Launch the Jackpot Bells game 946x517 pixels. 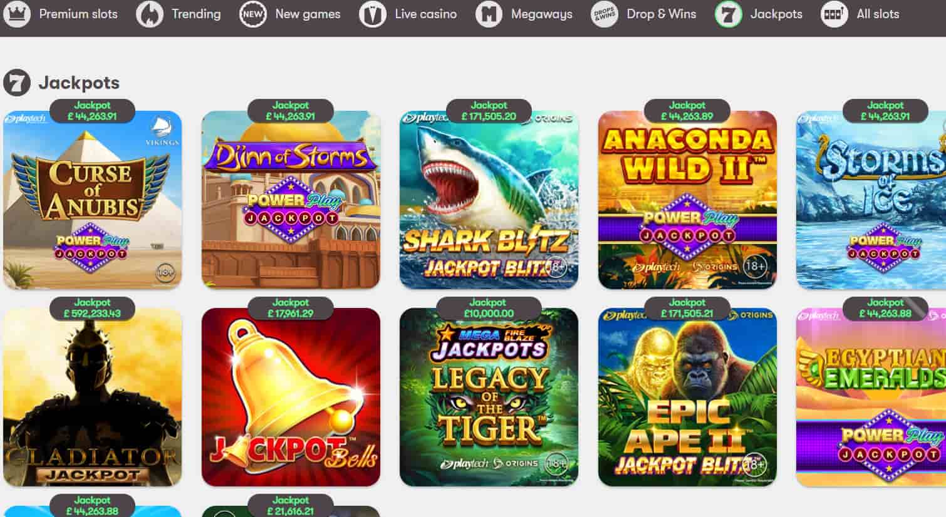291,397
